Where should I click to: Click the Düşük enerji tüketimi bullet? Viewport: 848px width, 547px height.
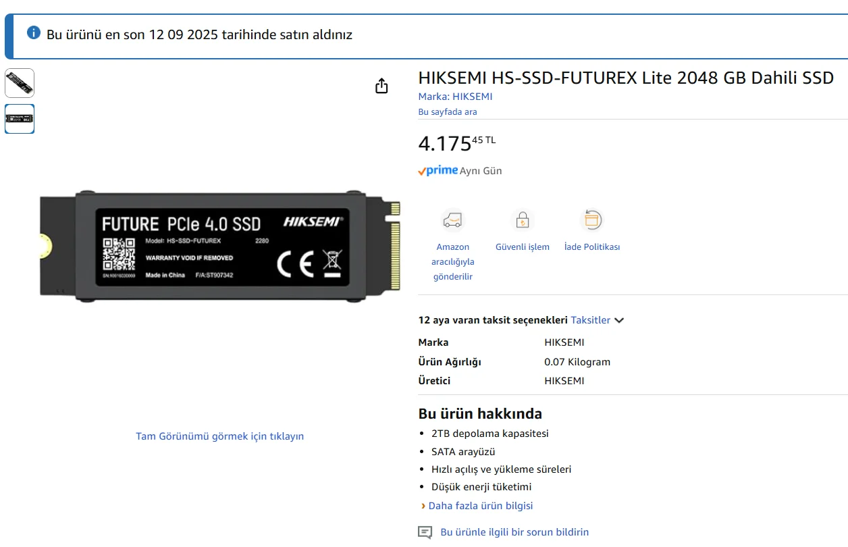481,487
